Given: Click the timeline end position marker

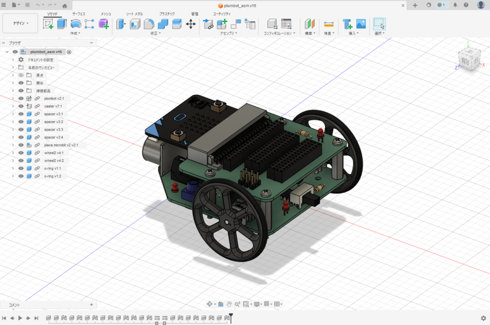Looking at the screenshot, I should 231,316.
